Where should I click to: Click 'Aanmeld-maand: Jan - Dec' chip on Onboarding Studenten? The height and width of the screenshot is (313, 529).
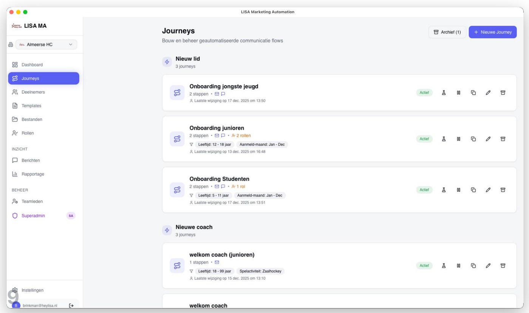coord(260,196)
